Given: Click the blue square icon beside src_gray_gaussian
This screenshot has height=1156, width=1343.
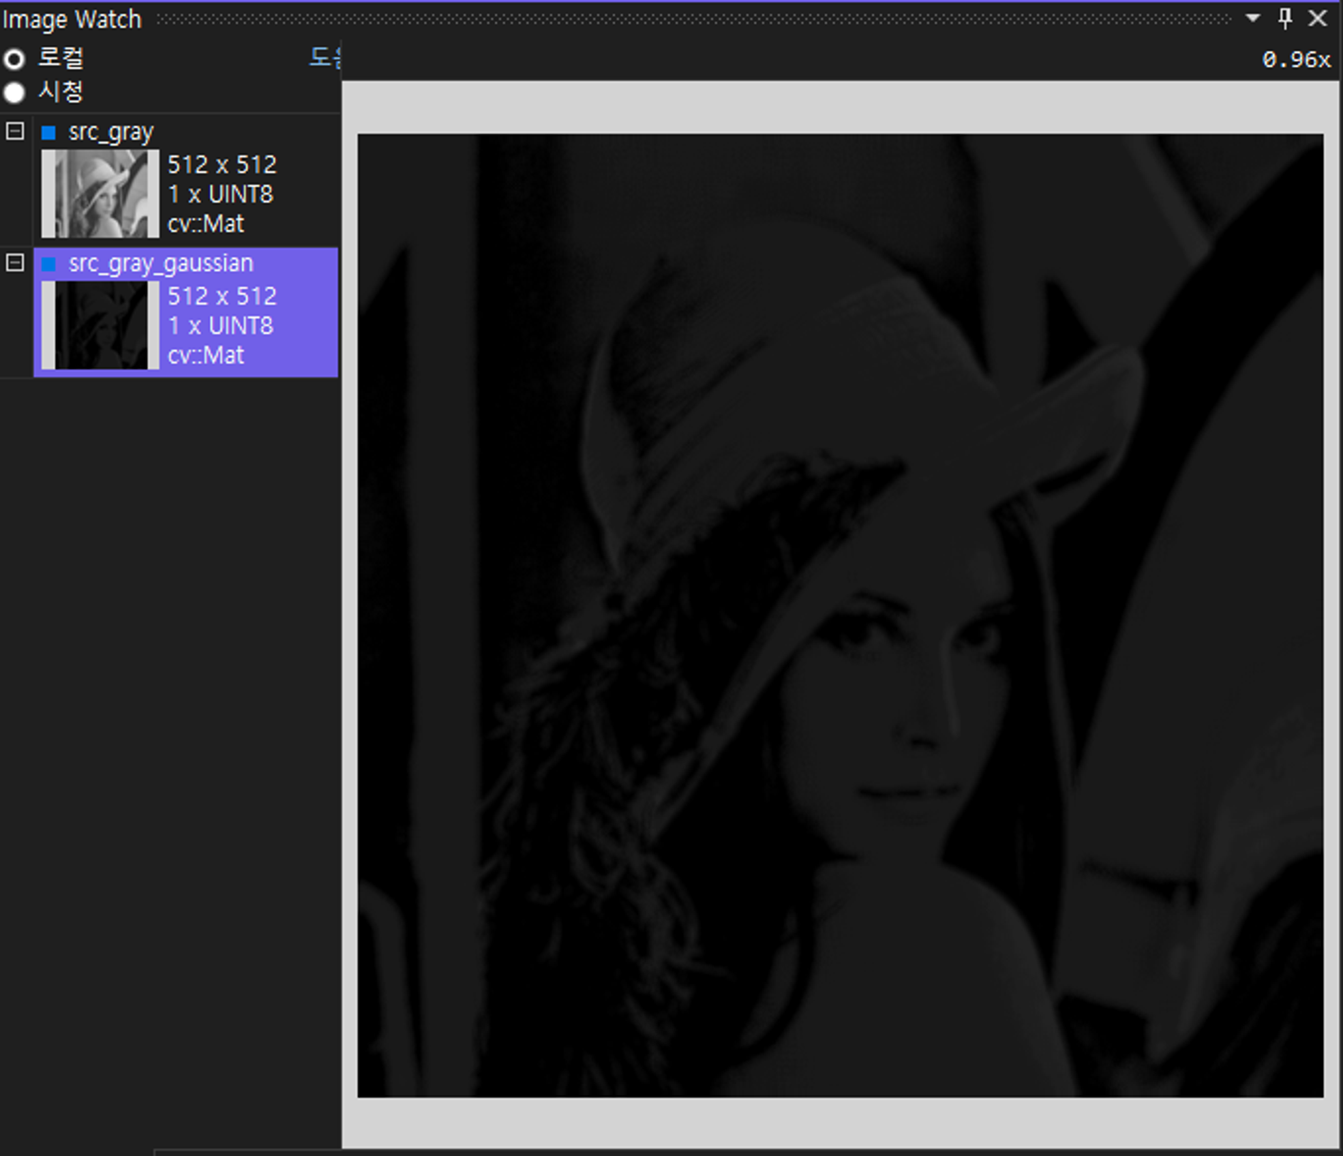Looking at the screenshot, I should [48, 264].
